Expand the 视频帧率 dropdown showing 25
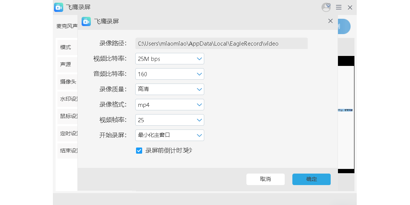Image resolution: width=410 pixels, height=205 pixels. 170,120
